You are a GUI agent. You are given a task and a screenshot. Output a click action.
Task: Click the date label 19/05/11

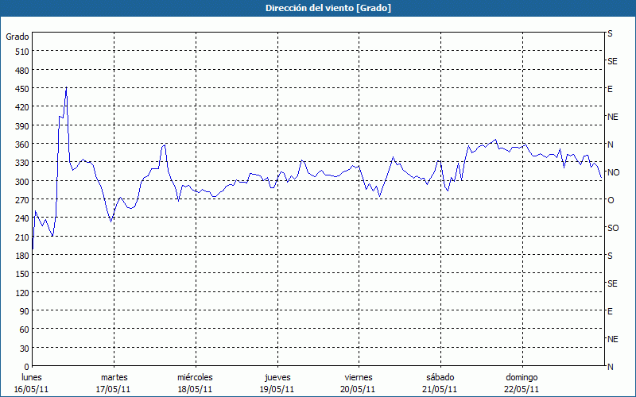[277, 389]
